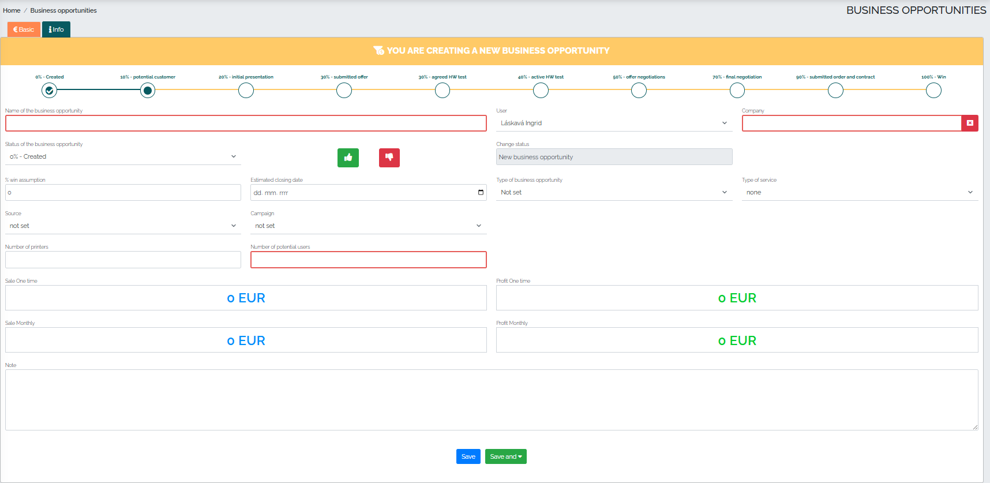The height and width of the screenshot is (483, 990).
Task: Click the Profit One time 0 EUR box
Action: click(x=737, y=298)
